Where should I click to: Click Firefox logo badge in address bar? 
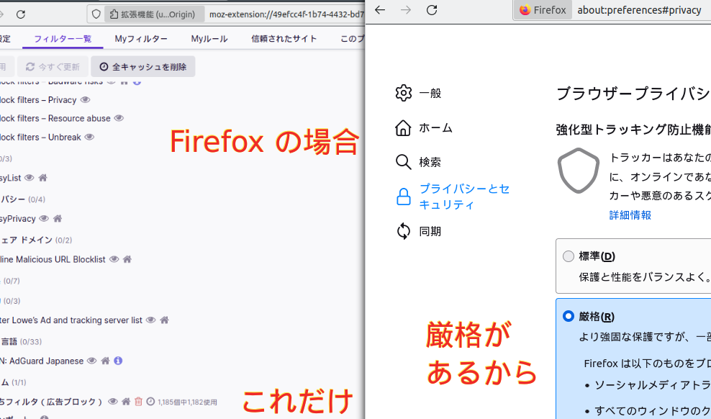click(x=543, y=10)
